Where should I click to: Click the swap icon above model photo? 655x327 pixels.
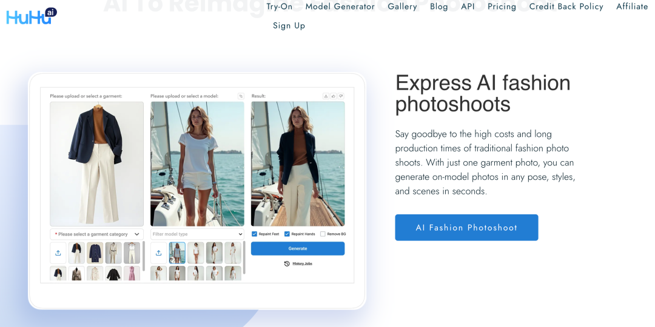point(241,96)
